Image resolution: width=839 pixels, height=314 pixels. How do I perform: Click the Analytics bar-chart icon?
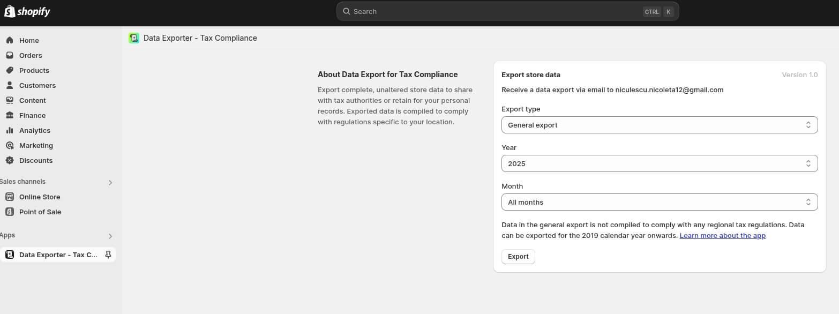pyautogui.click(x=10, y=130)
